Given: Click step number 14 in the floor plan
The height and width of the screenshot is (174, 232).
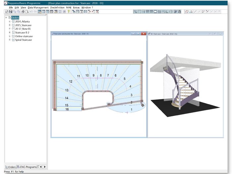Looking at the screenshot, I should (x=67, y=98).
